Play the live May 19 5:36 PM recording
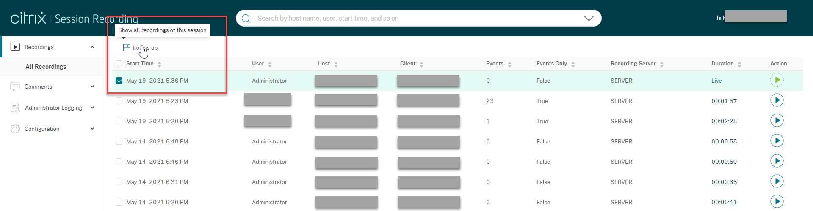Image resolution: width=813 pixels, height=211 pixels. [x=777, y=80]
